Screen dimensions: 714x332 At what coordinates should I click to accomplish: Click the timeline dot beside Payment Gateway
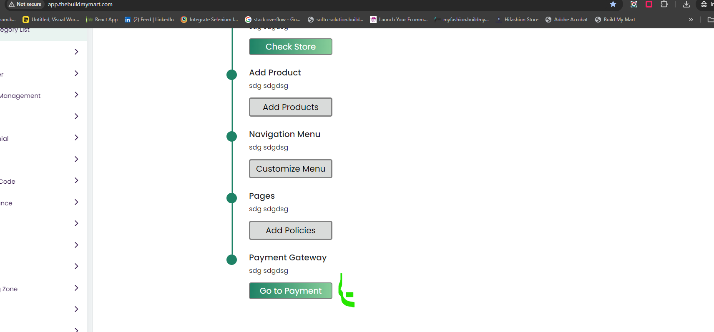[x=231, y=260]
